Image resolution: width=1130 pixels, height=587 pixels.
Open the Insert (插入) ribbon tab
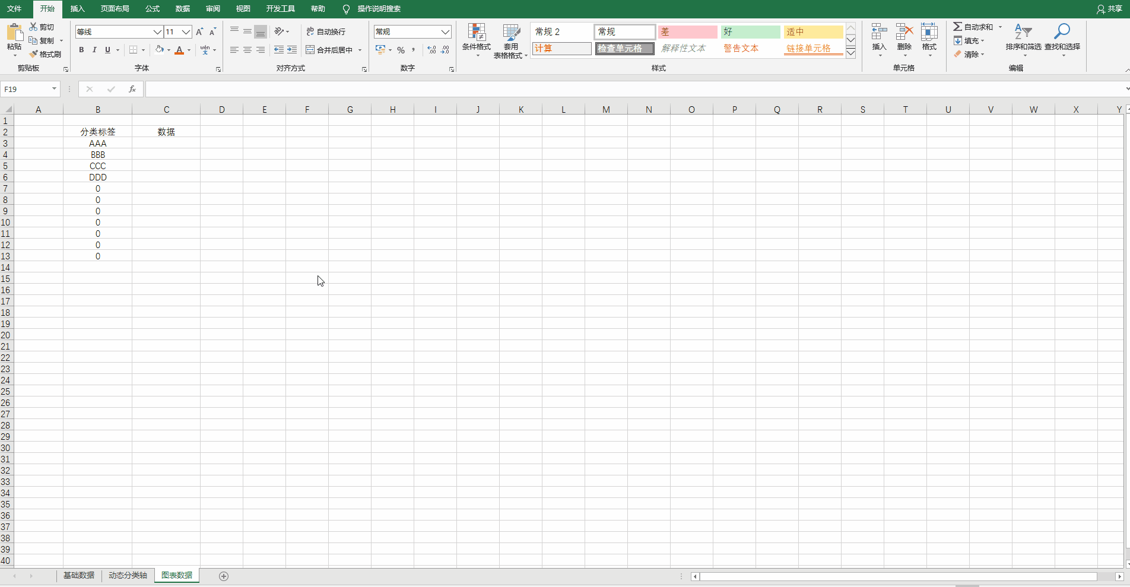click(77, 9)
